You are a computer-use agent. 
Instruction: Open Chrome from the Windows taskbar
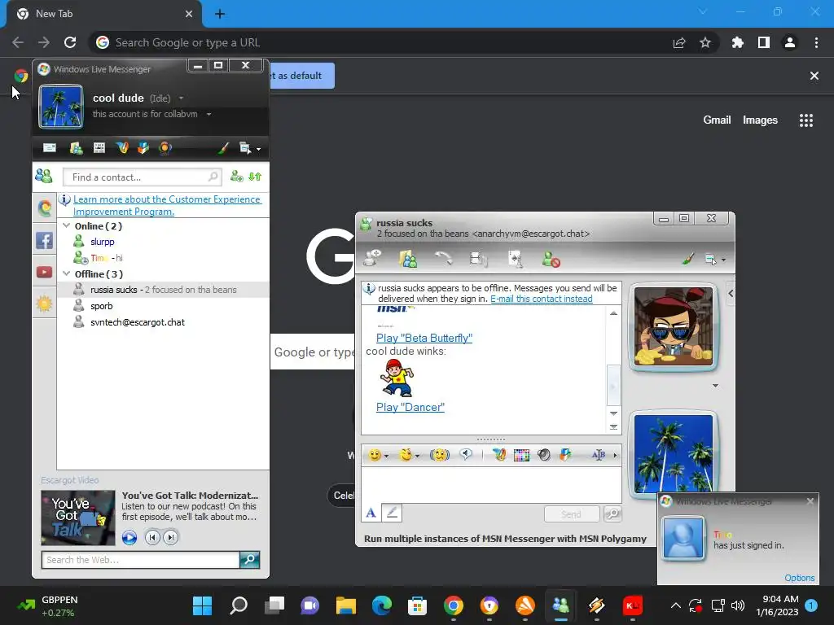453,605
